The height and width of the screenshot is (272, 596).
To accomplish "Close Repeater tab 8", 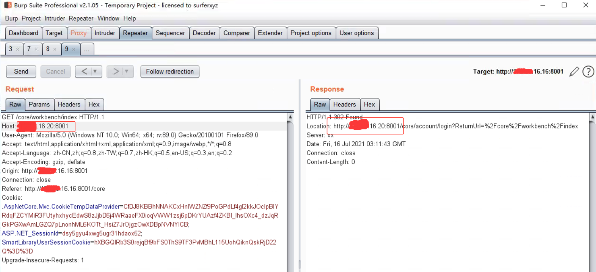I will tap(55, 49).
